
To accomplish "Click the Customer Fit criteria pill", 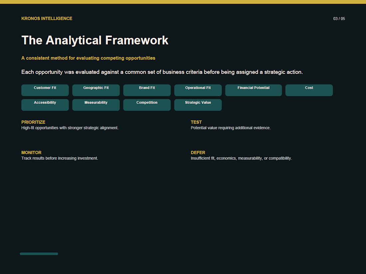I will pyautogui.click(x=45, y=90).
